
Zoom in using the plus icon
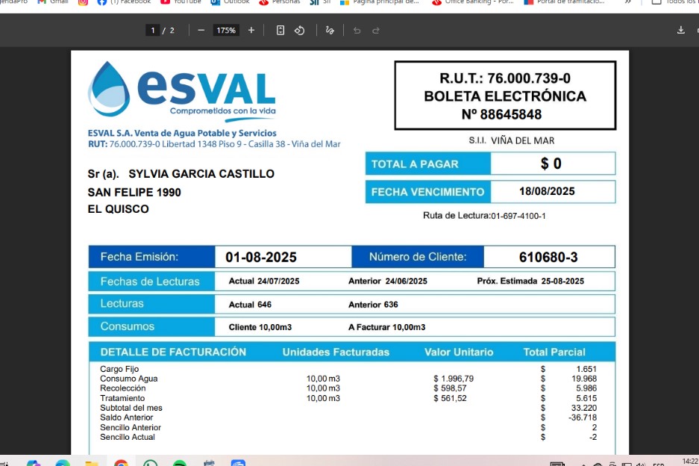251,31
